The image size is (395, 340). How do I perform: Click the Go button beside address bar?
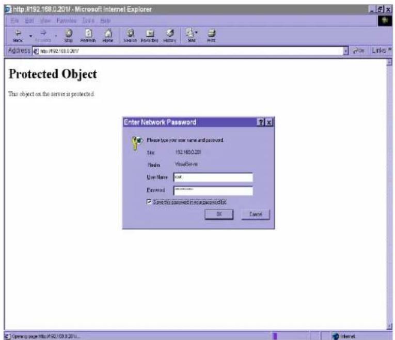point(359,51)
